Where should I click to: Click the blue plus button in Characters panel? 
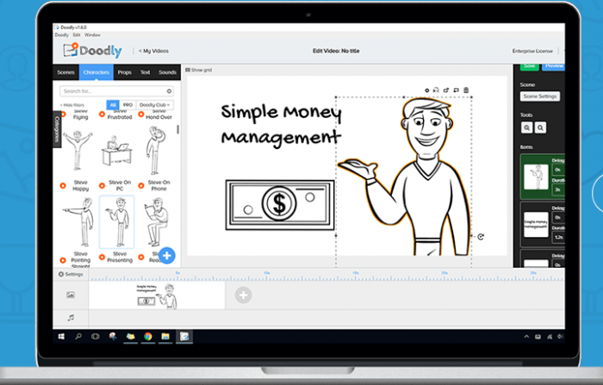(167, 255)
